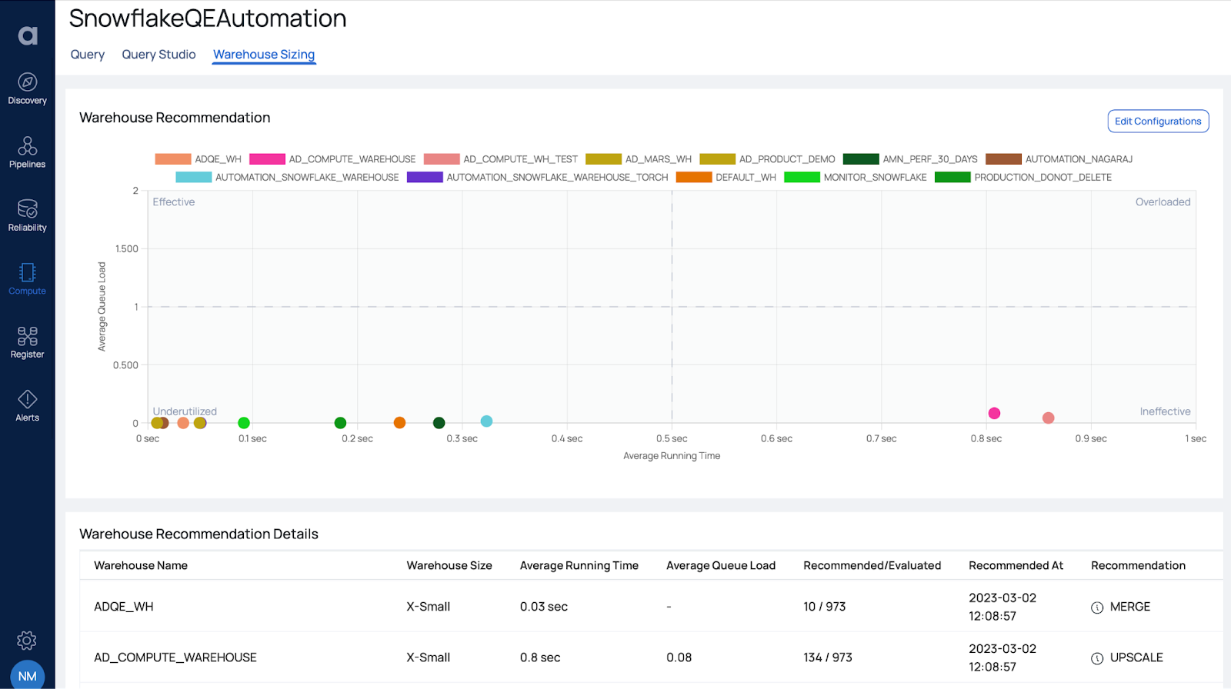The image size is (1231, 689).
Task: Hide DEFAULT_WH series via legend
Action: [x=726, y=178]
